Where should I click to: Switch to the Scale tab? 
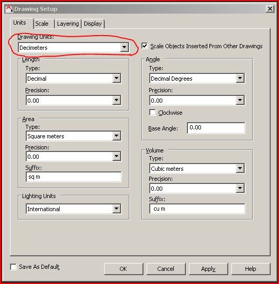(x=42, y=24)
